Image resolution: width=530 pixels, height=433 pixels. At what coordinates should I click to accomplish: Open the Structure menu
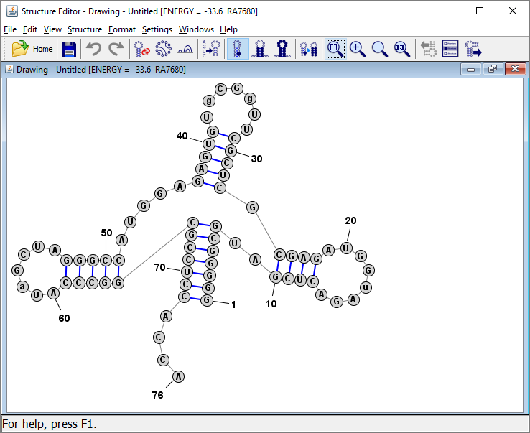pos(85,29)
